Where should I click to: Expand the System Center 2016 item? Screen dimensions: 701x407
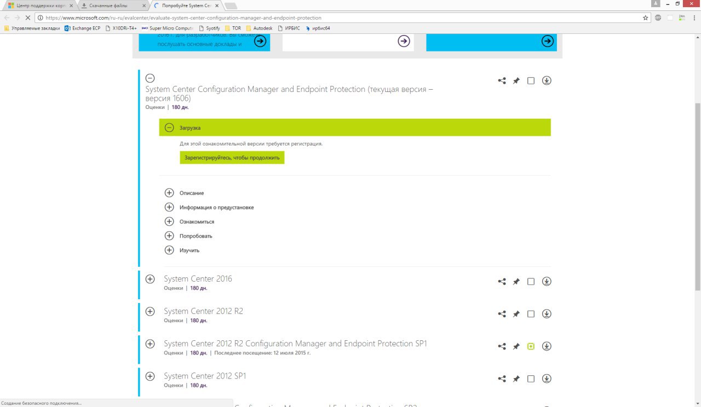pos(150,279)
